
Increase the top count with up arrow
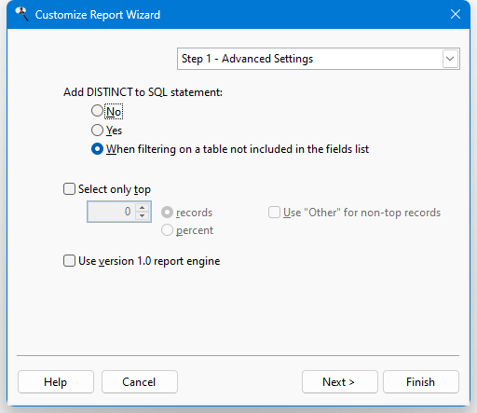click(x=143, y=207)
